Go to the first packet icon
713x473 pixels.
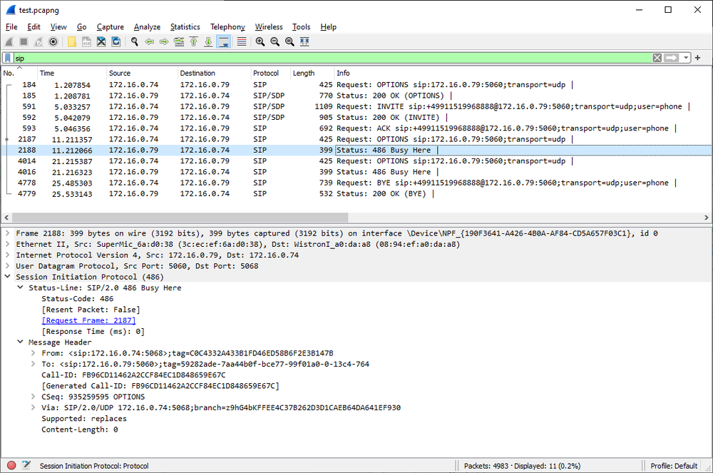coord(193,42)
